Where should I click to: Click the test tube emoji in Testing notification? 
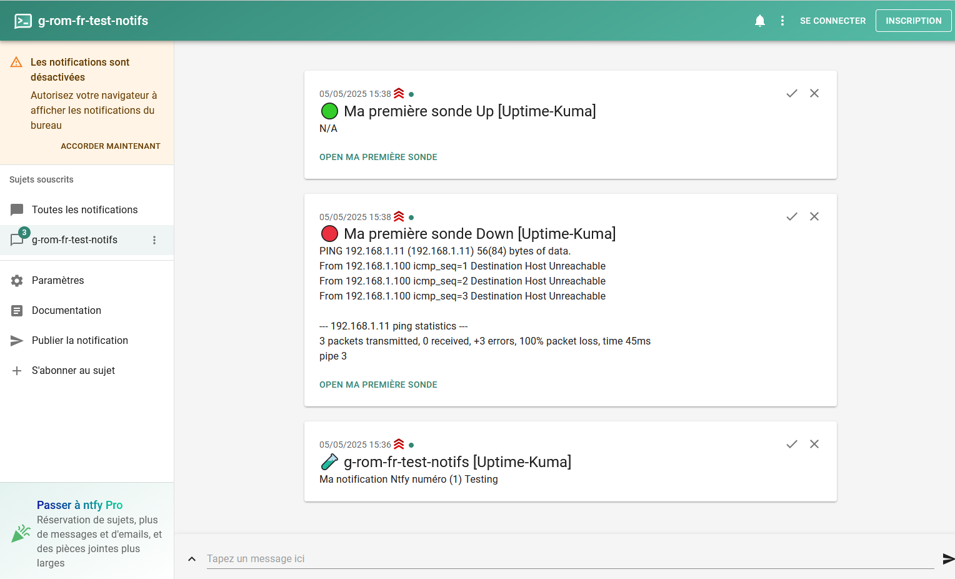(329, 462)
